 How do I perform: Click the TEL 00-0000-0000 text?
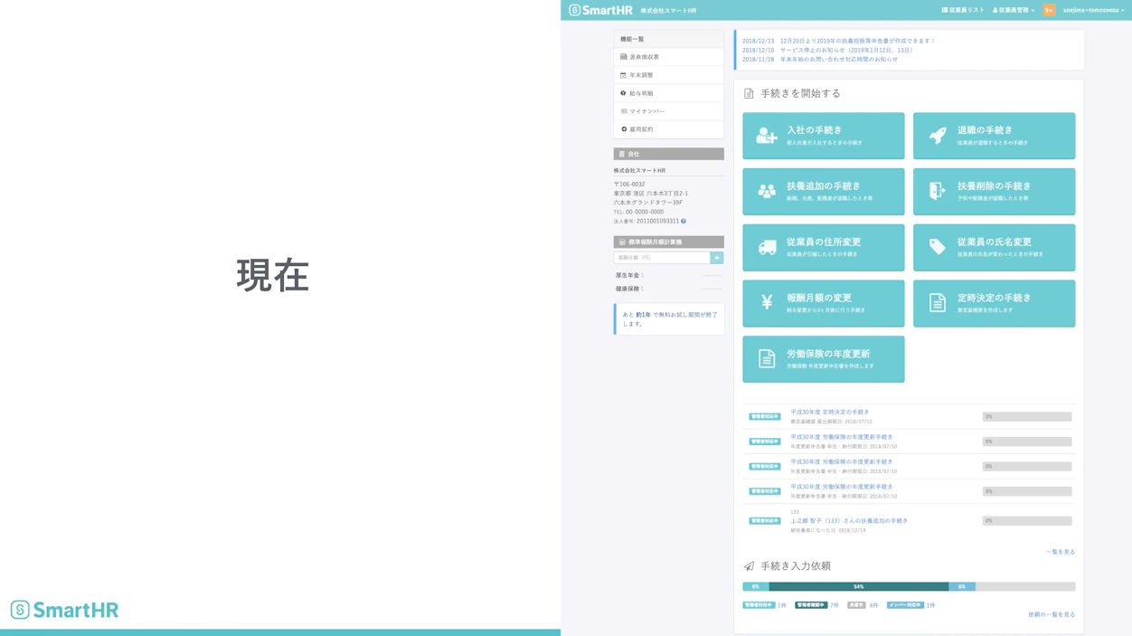638,212
